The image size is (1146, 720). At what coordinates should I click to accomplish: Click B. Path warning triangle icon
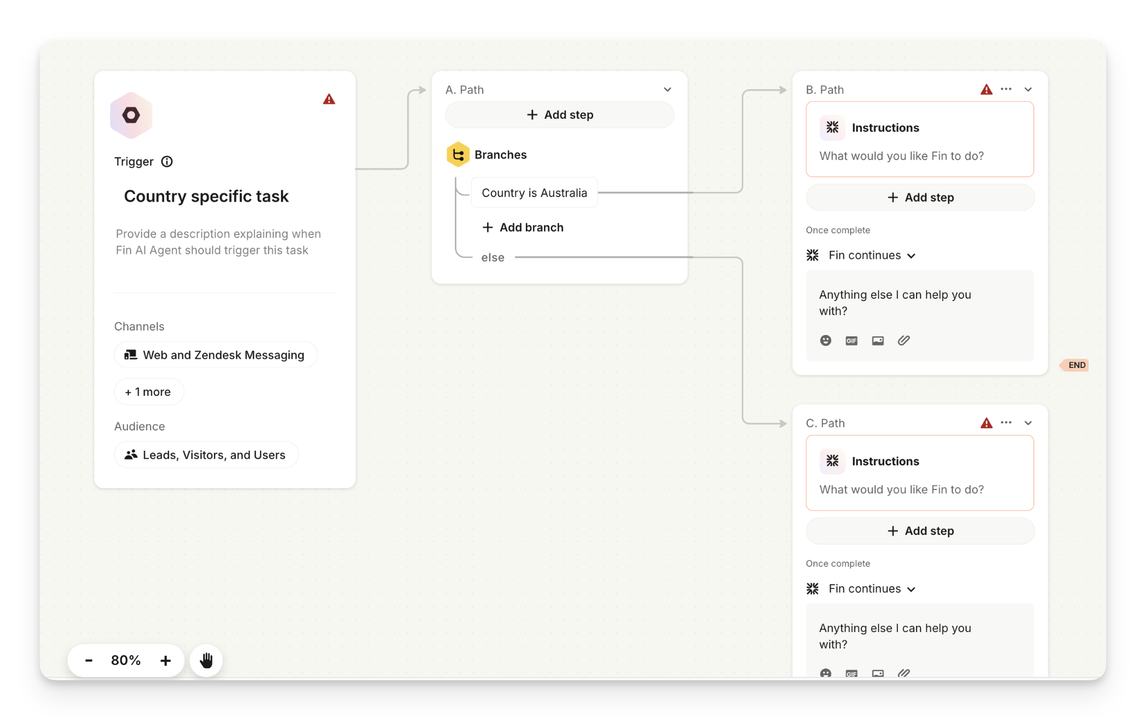pyautogui.click(x=986, y=90)
